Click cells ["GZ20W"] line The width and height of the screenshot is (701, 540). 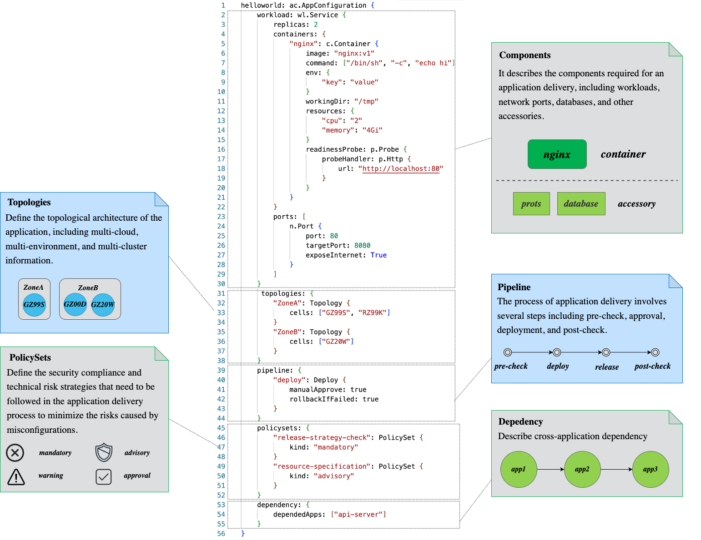tap(322, 342)
